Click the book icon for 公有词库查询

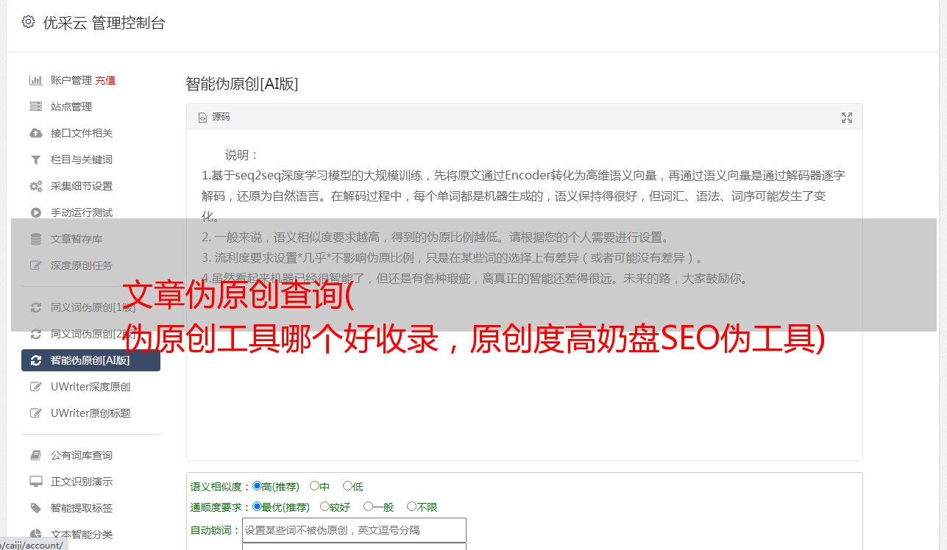coord(35,455)
